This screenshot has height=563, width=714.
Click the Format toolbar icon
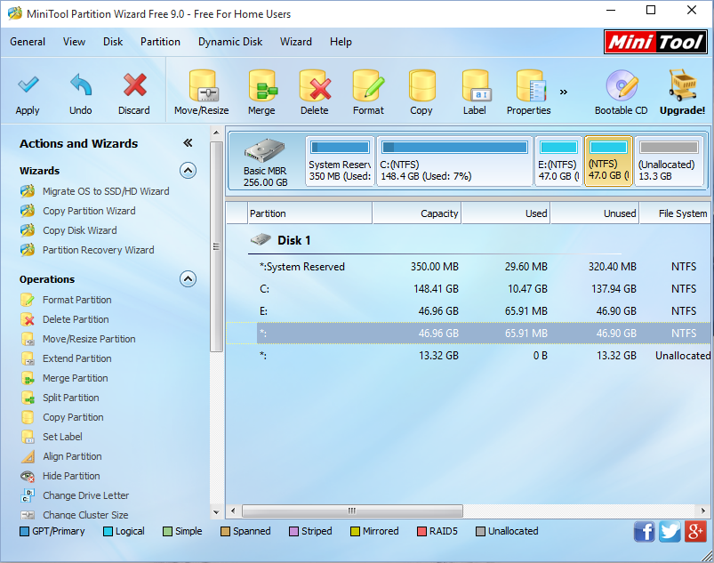(368, 85)
